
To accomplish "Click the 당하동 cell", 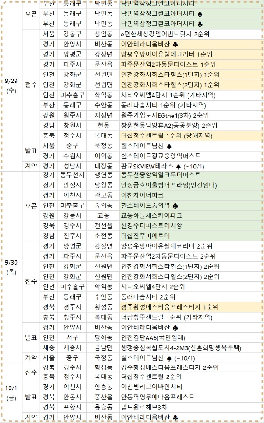I will (x=103, y=338).
